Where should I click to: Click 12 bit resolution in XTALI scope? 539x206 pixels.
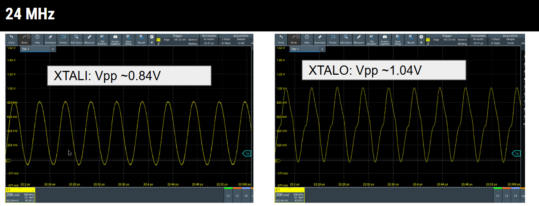(x=241, y=43)
